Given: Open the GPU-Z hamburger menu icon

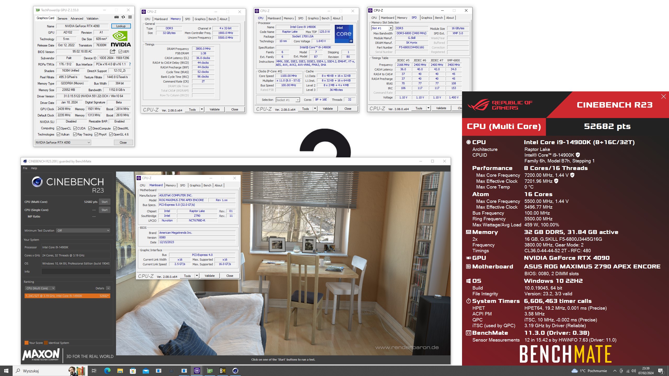Looking at the screenshot, I should [130, 17].
